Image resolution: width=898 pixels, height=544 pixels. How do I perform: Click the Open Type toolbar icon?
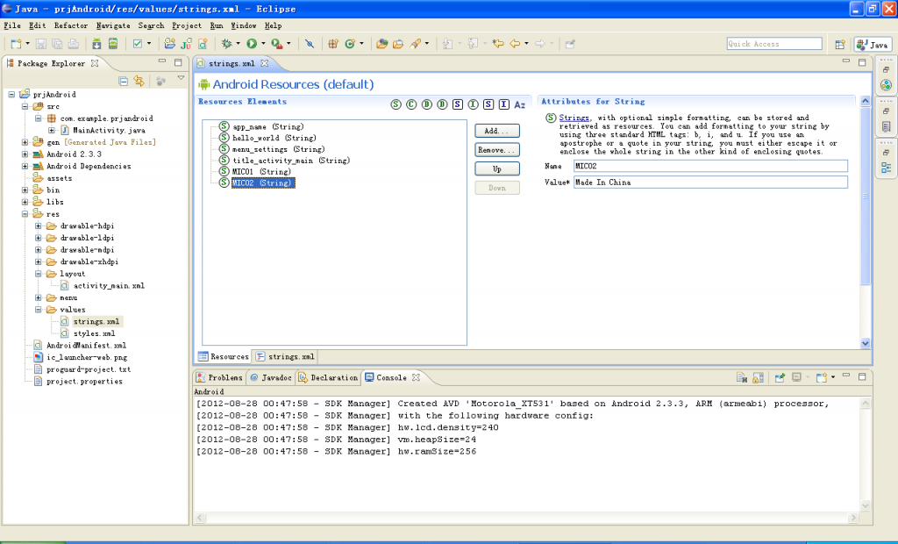[382, 44]
